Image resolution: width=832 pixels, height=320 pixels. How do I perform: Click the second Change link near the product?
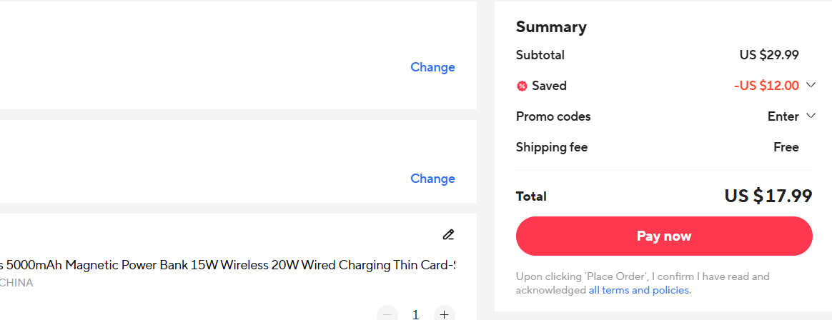click(x=432, y=179)
